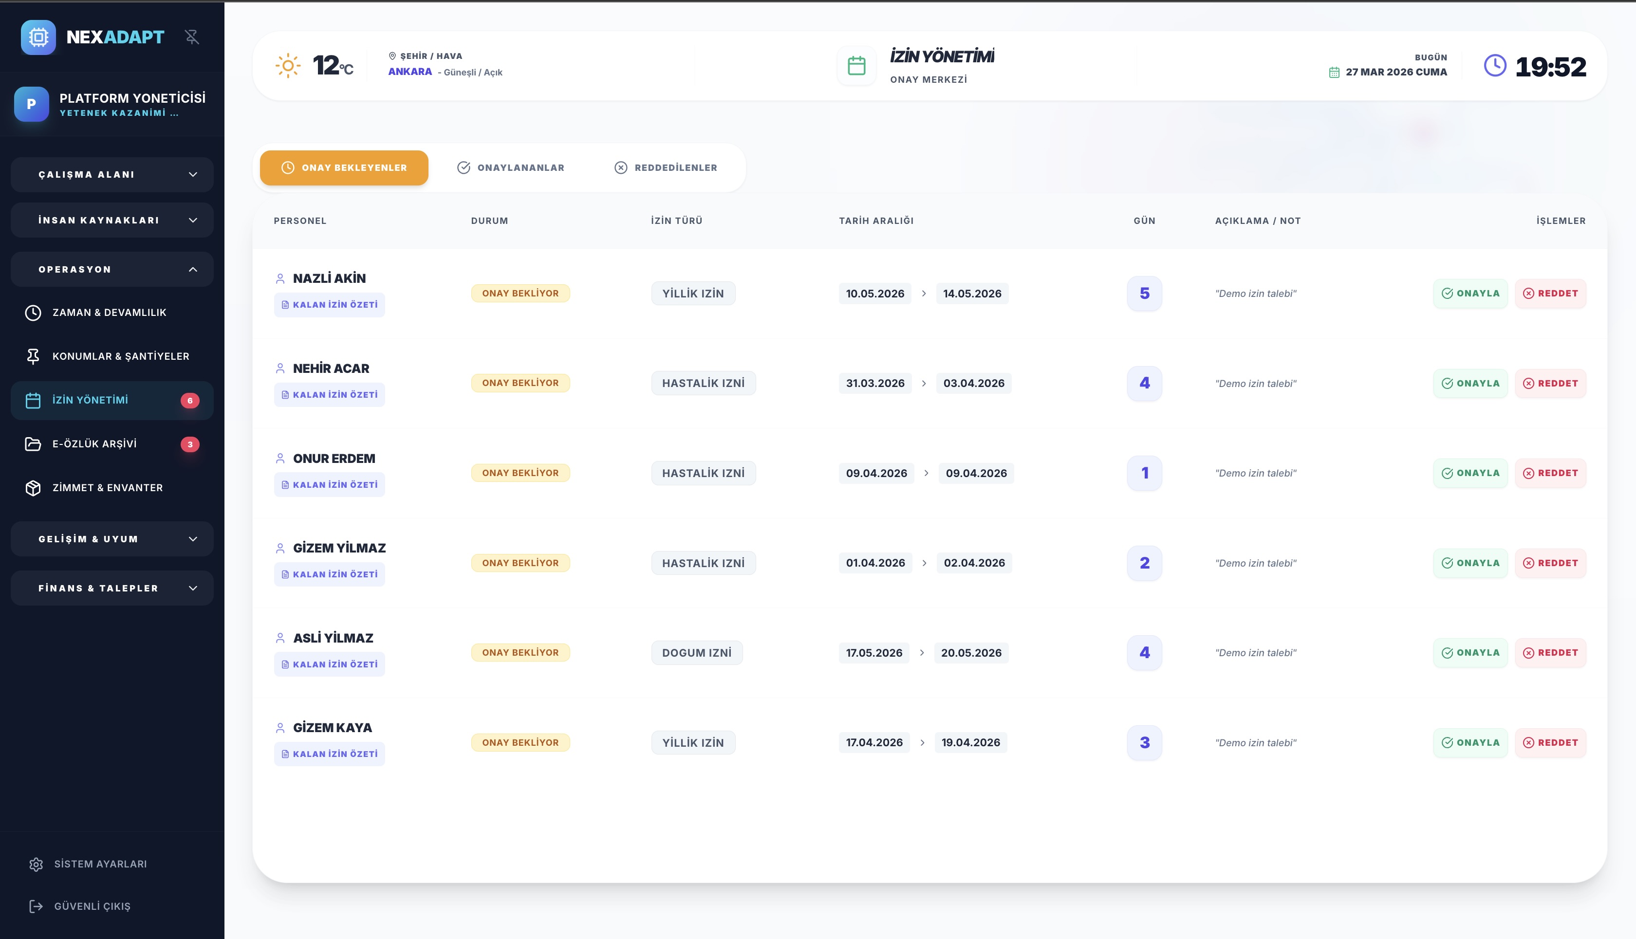Reject Onur Erdem's leave with Reddet
Screen dimensions: 1636x939
pyautogui.click(x=1550, y=473)
